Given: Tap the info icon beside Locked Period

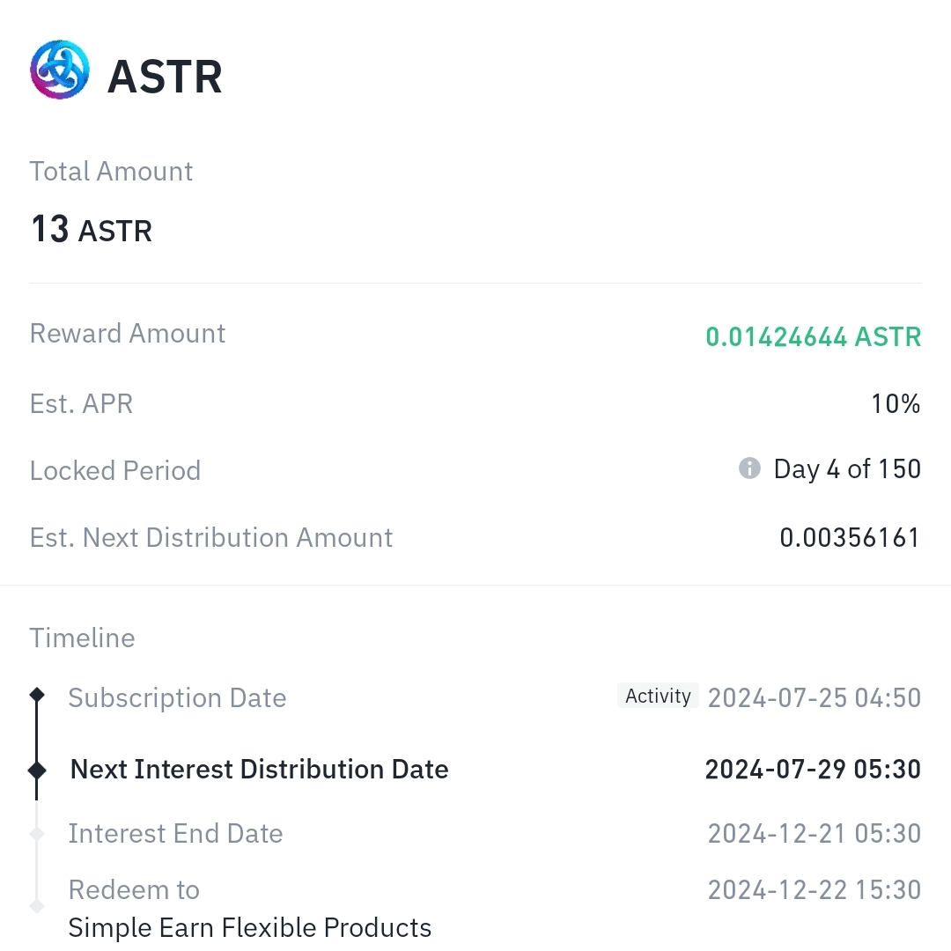Looking at the screenshot, I should 749,468.
